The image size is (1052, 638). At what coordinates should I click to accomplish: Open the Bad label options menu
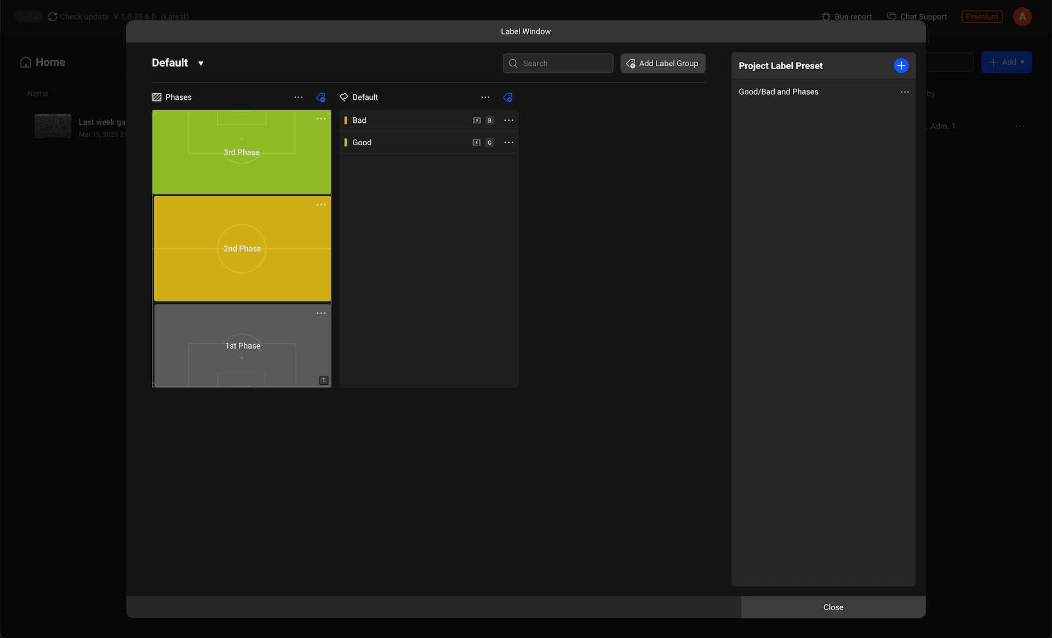(x=508, y=121)
